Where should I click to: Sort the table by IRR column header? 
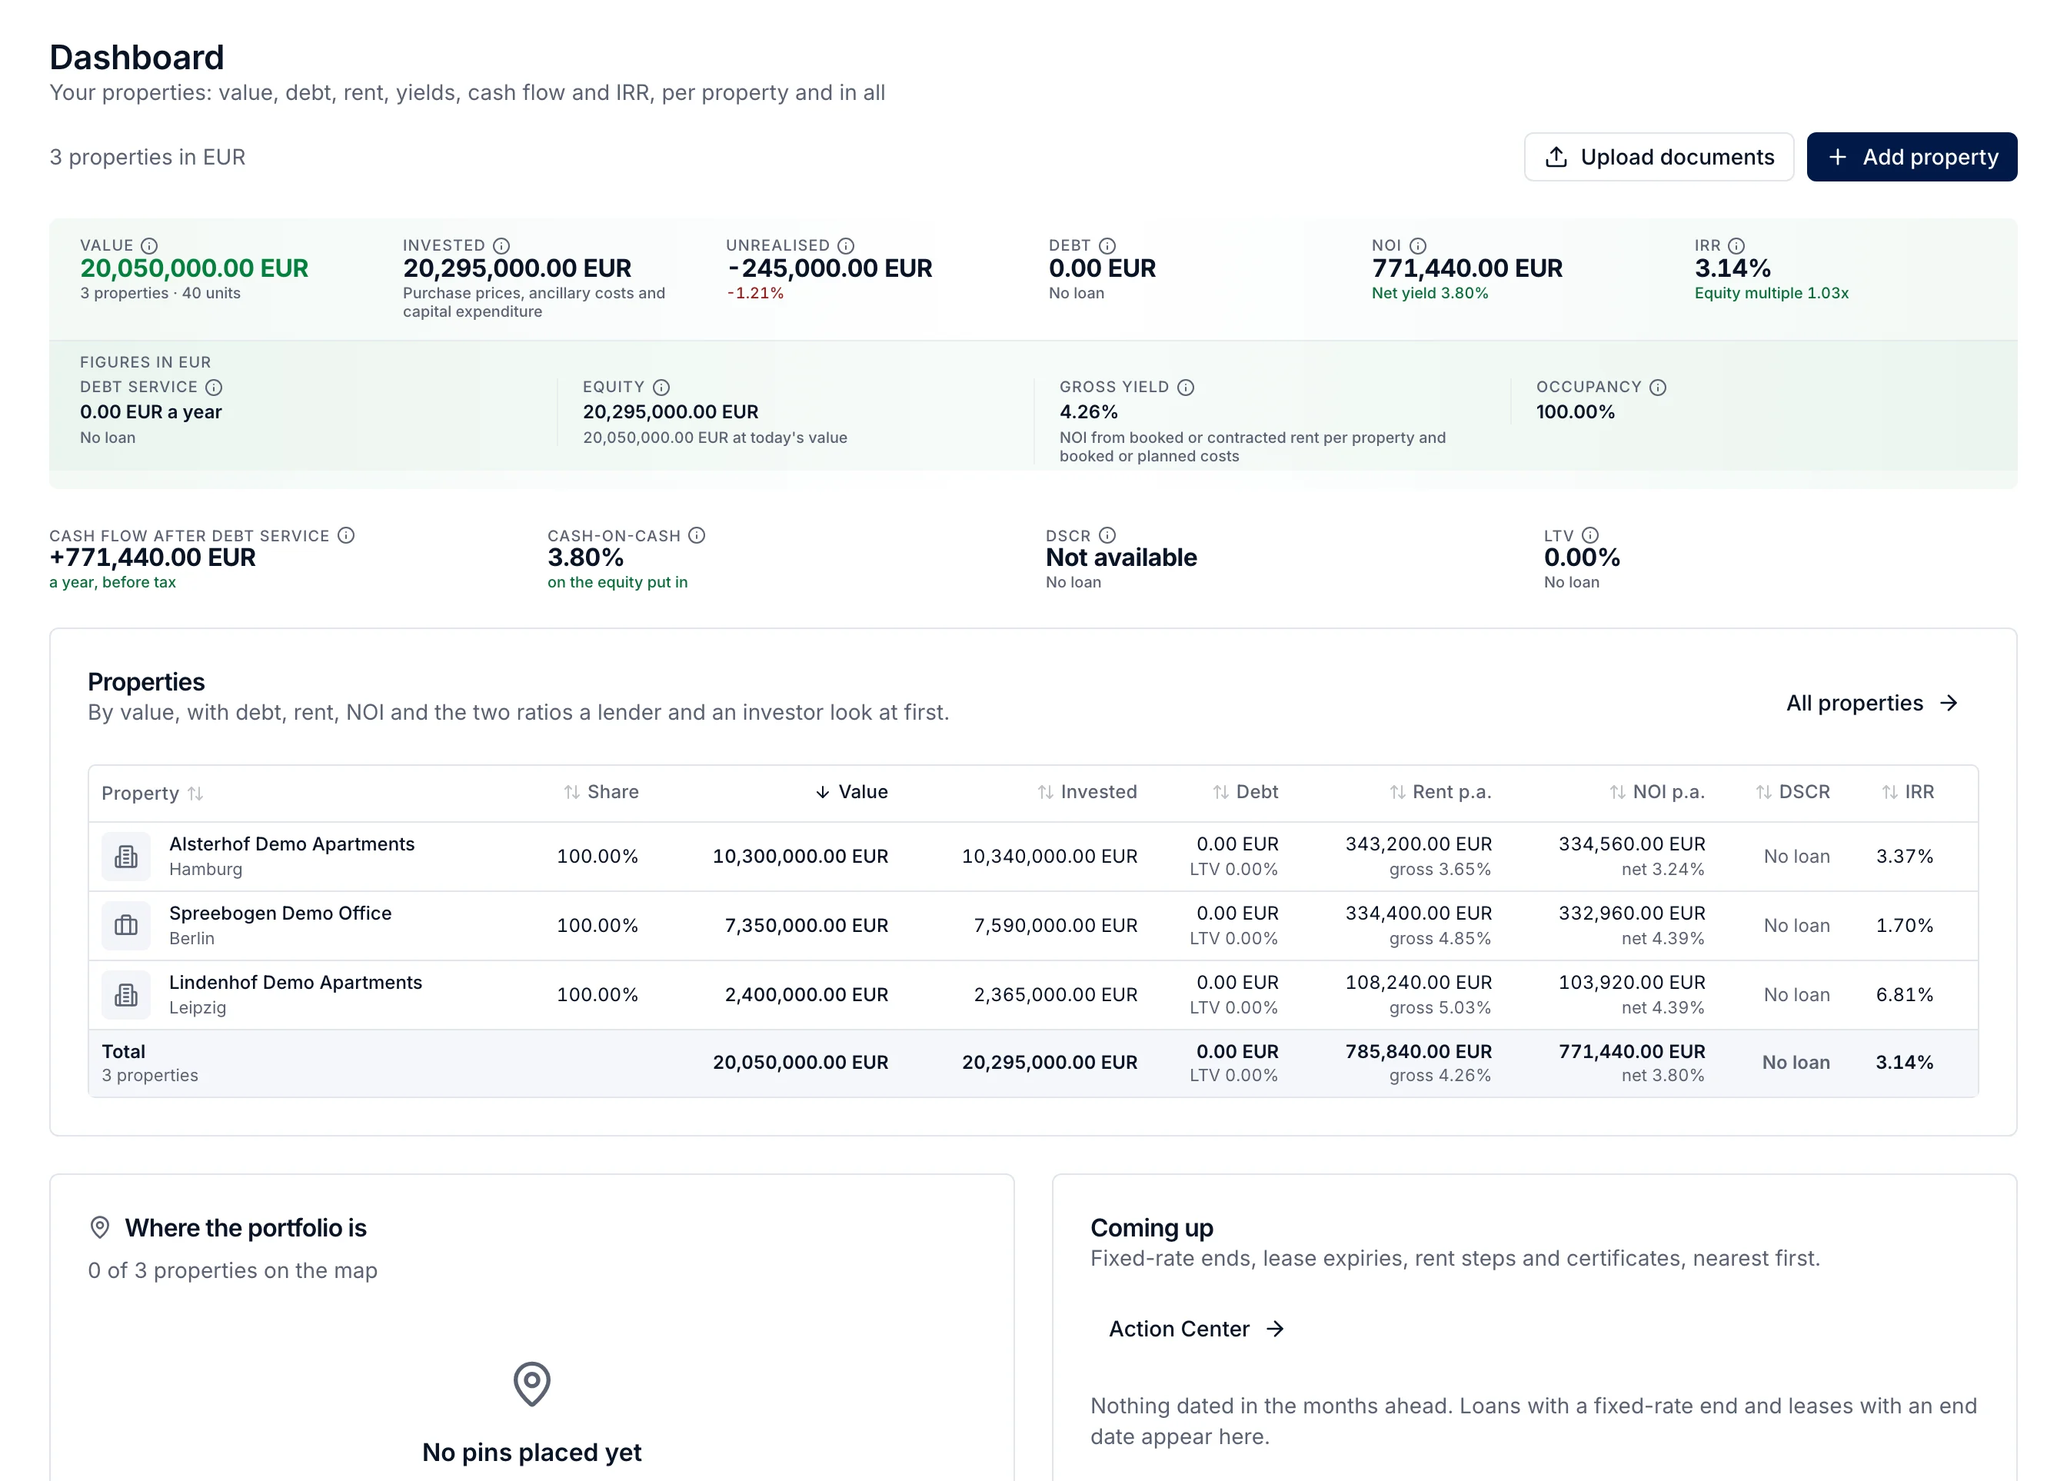pos(1908,792)
